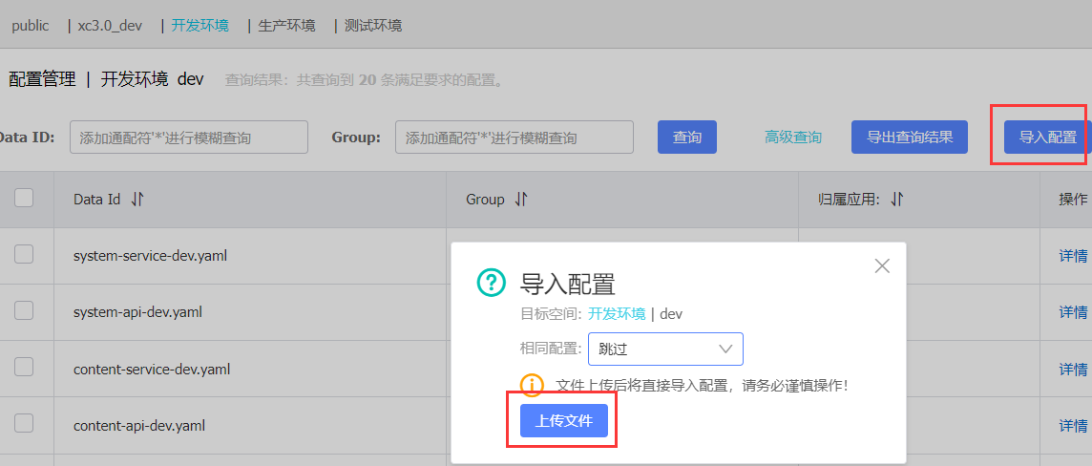Tick the checkbox for content-service-dev.yaml
Screen dimensions: 1092x466
point(25,367)
